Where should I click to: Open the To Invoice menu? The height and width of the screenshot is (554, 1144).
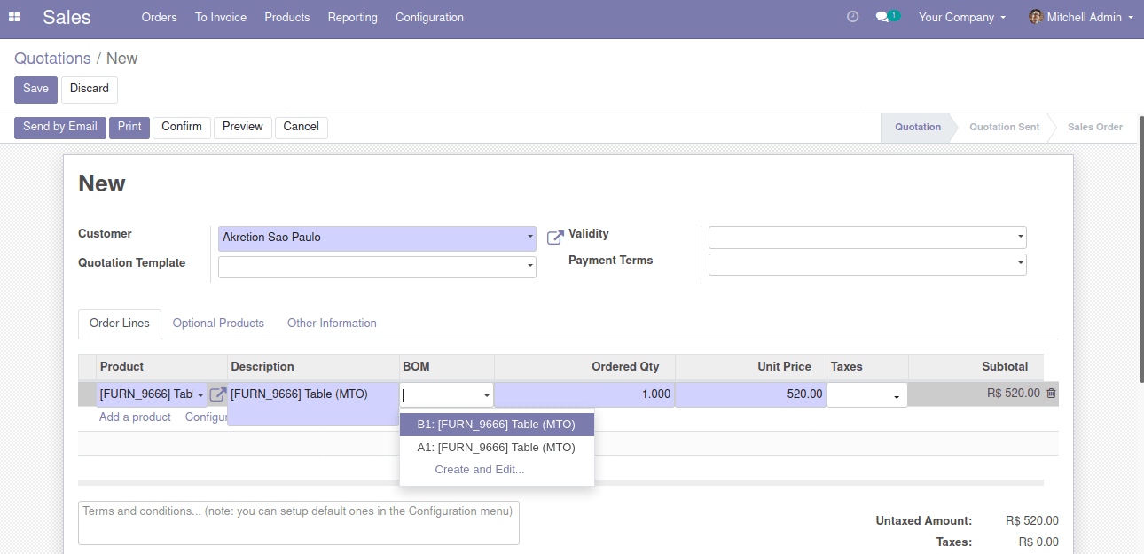(221, 17)
